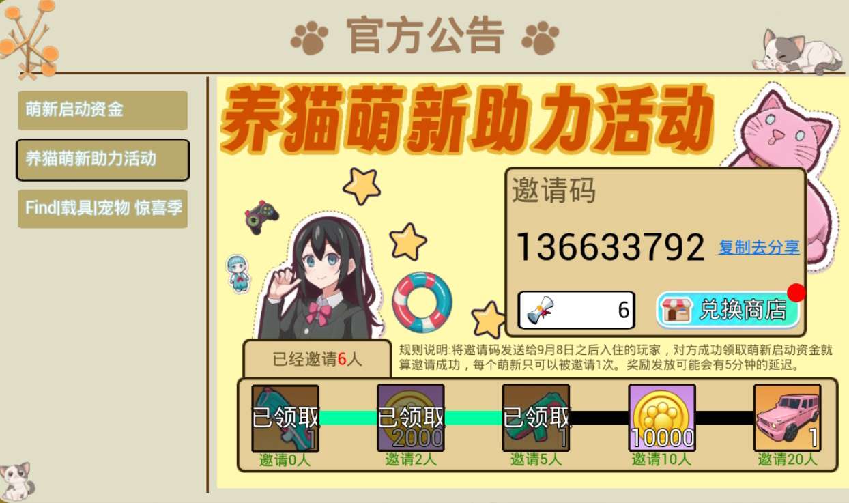Open the 萌新启动资金 announcement tab
The image size is (849, 503).
coord(102,110)
